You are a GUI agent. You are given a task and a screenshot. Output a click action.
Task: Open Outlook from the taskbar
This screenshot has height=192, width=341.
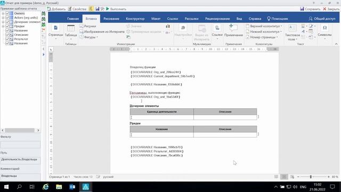72,187
